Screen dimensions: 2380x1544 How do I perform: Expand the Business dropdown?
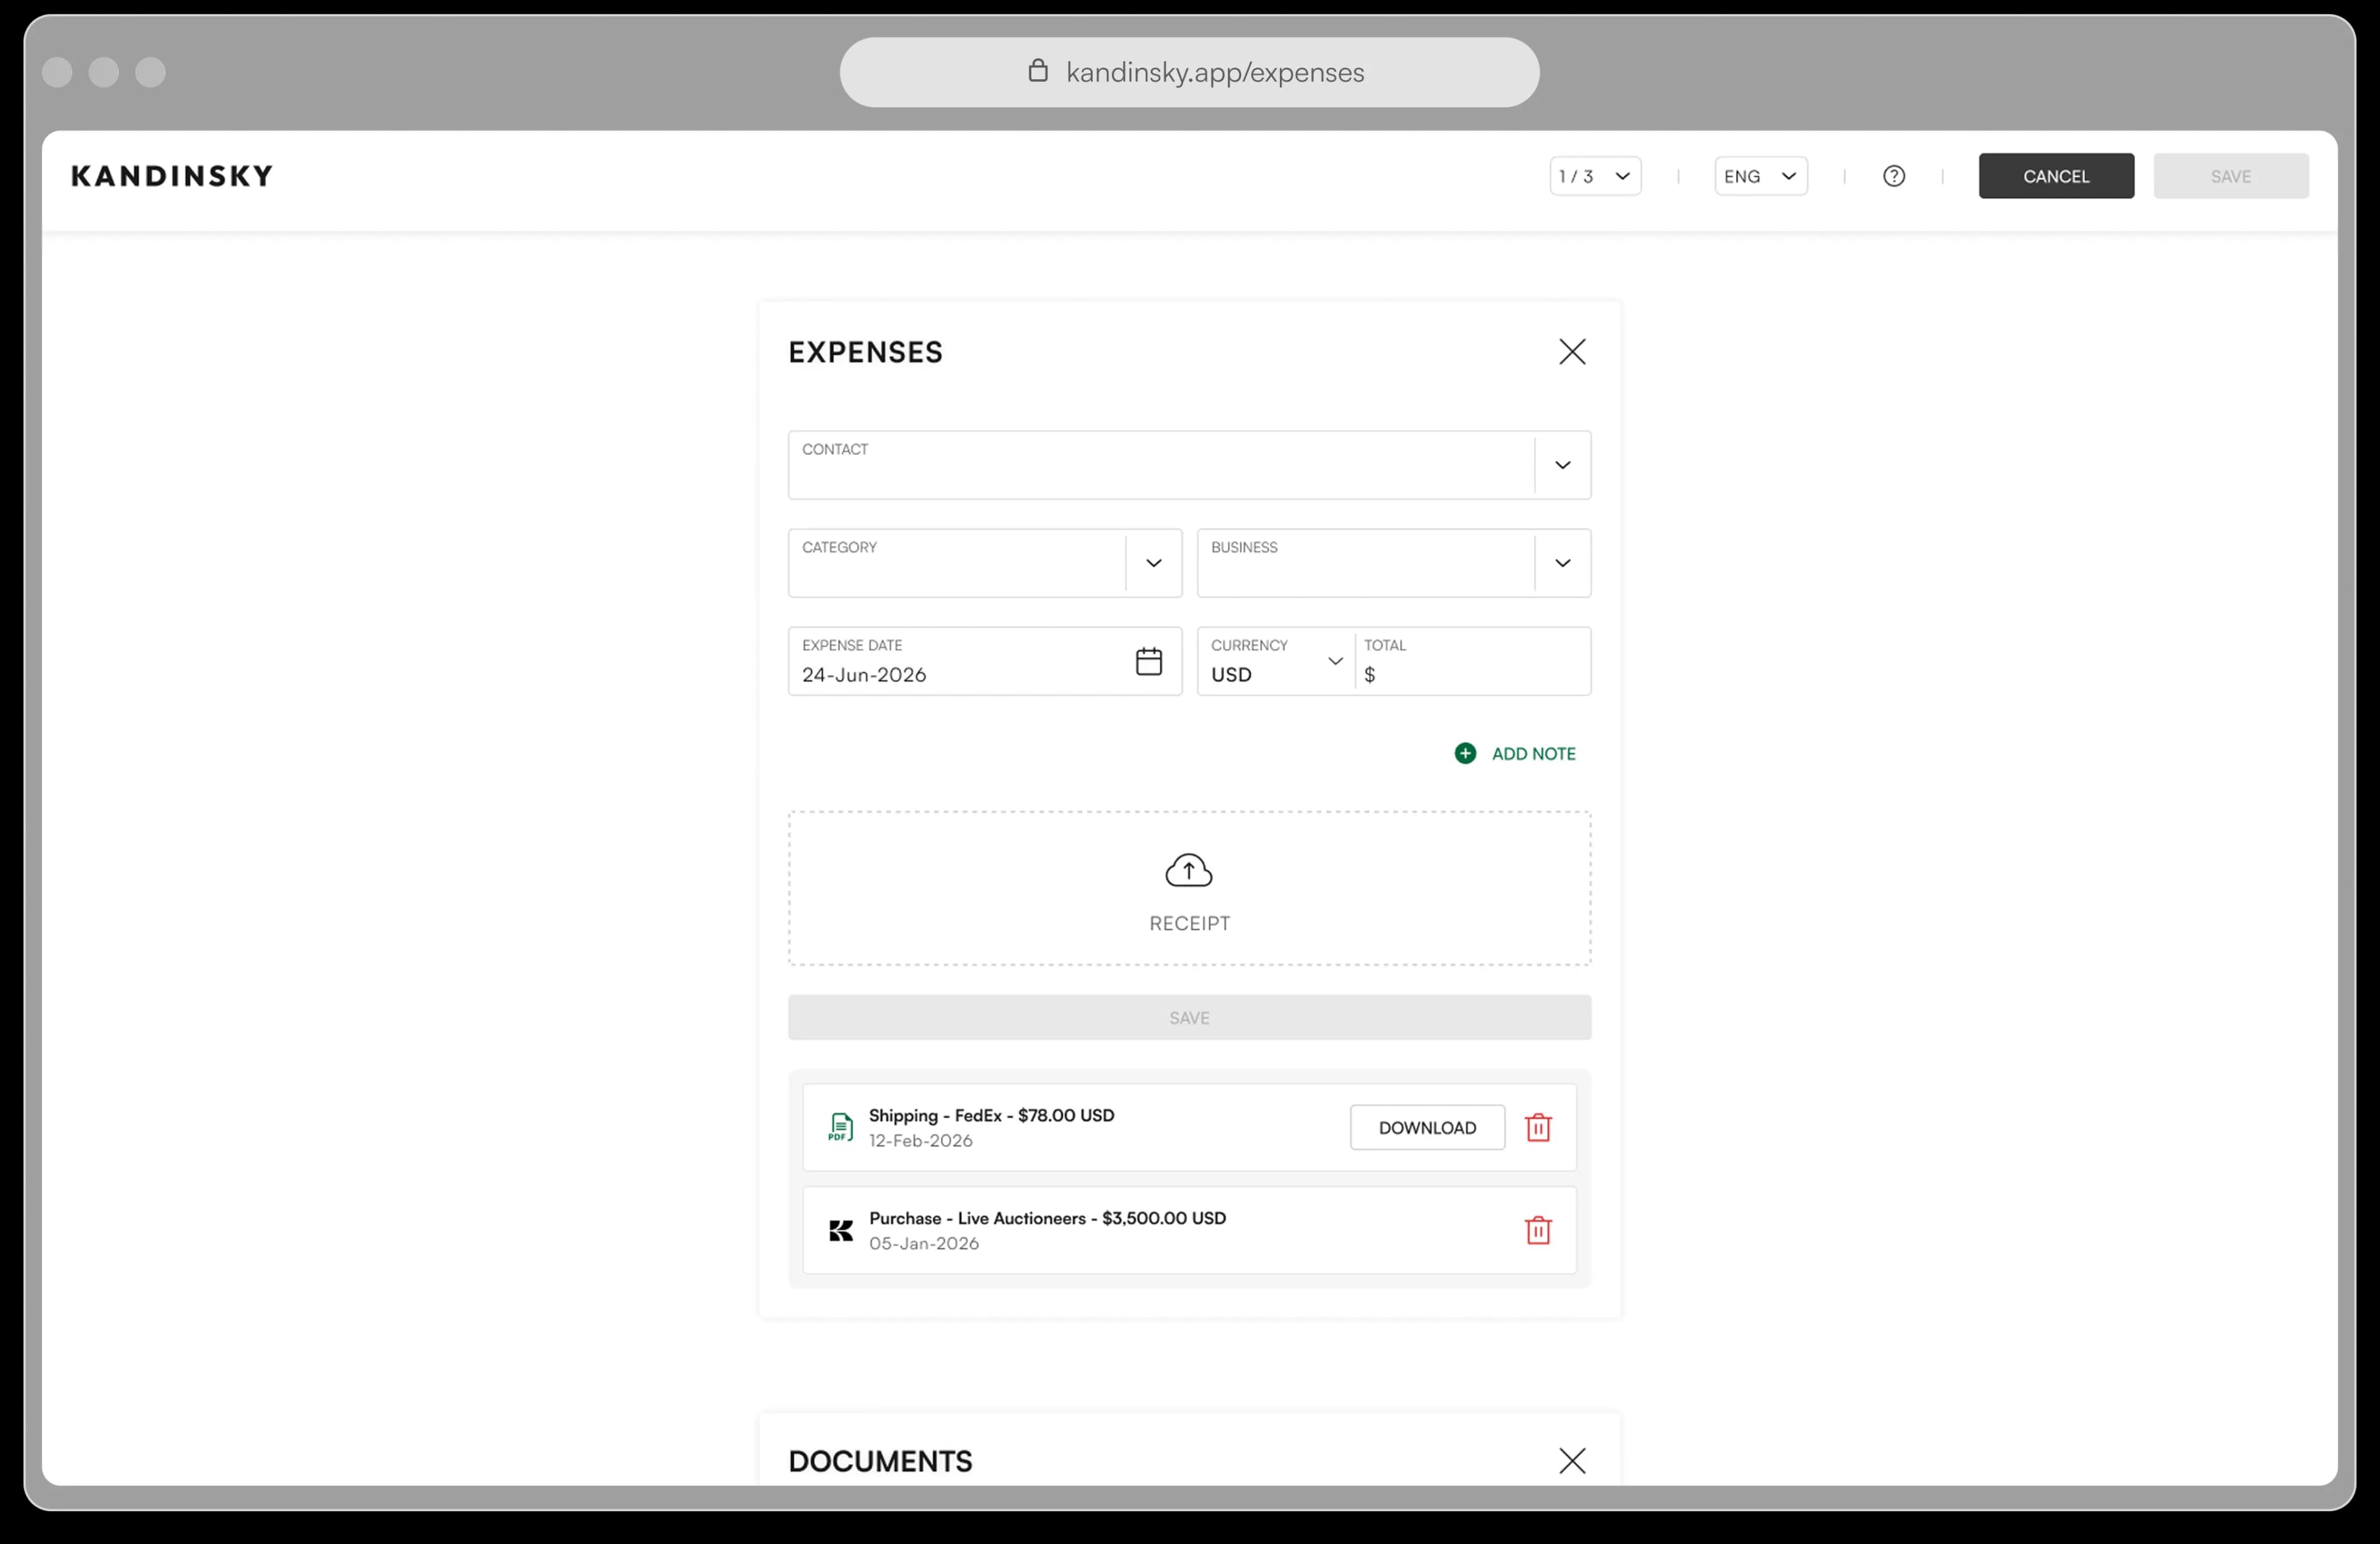click(x=1562, y=563)
